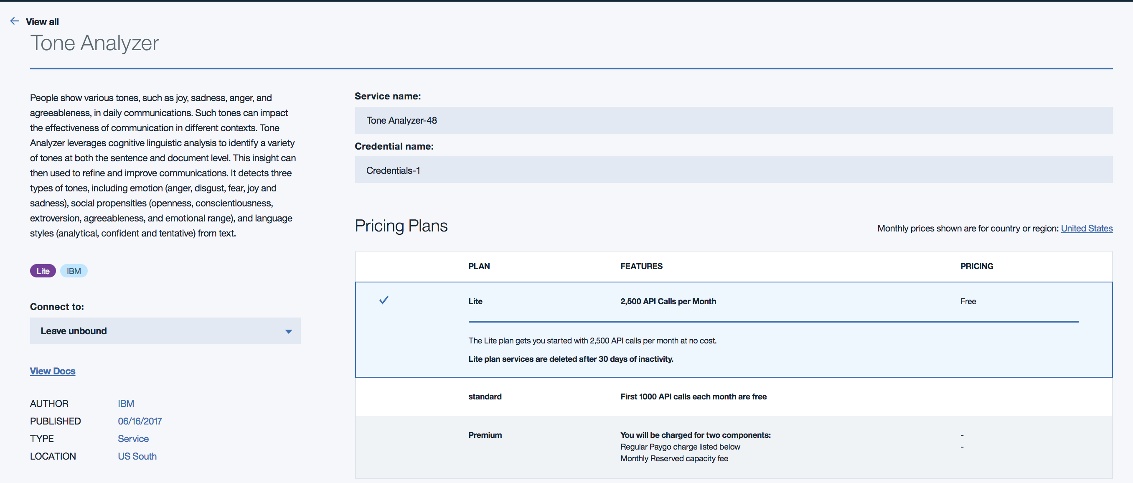The height and width of the screenshot is (483, 1133).
Task: Click the Pricing Plans heading
Action: [401, 226]
